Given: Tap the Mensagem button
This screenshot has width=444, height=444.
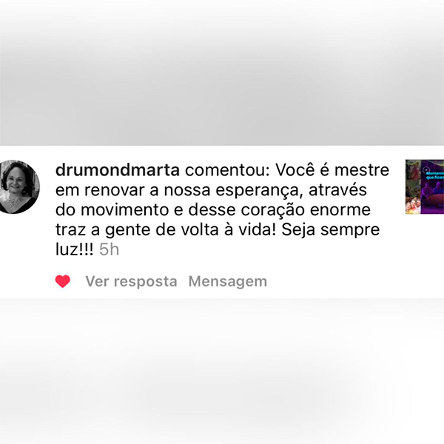Looking at the screenshot, I should [x=228, y=281].
